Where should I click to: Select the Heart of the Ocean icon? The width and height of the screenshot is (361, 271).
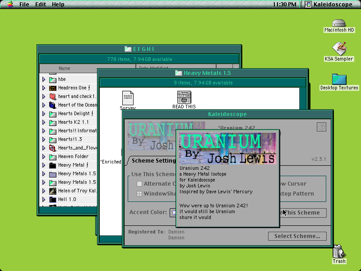[53, 105]
